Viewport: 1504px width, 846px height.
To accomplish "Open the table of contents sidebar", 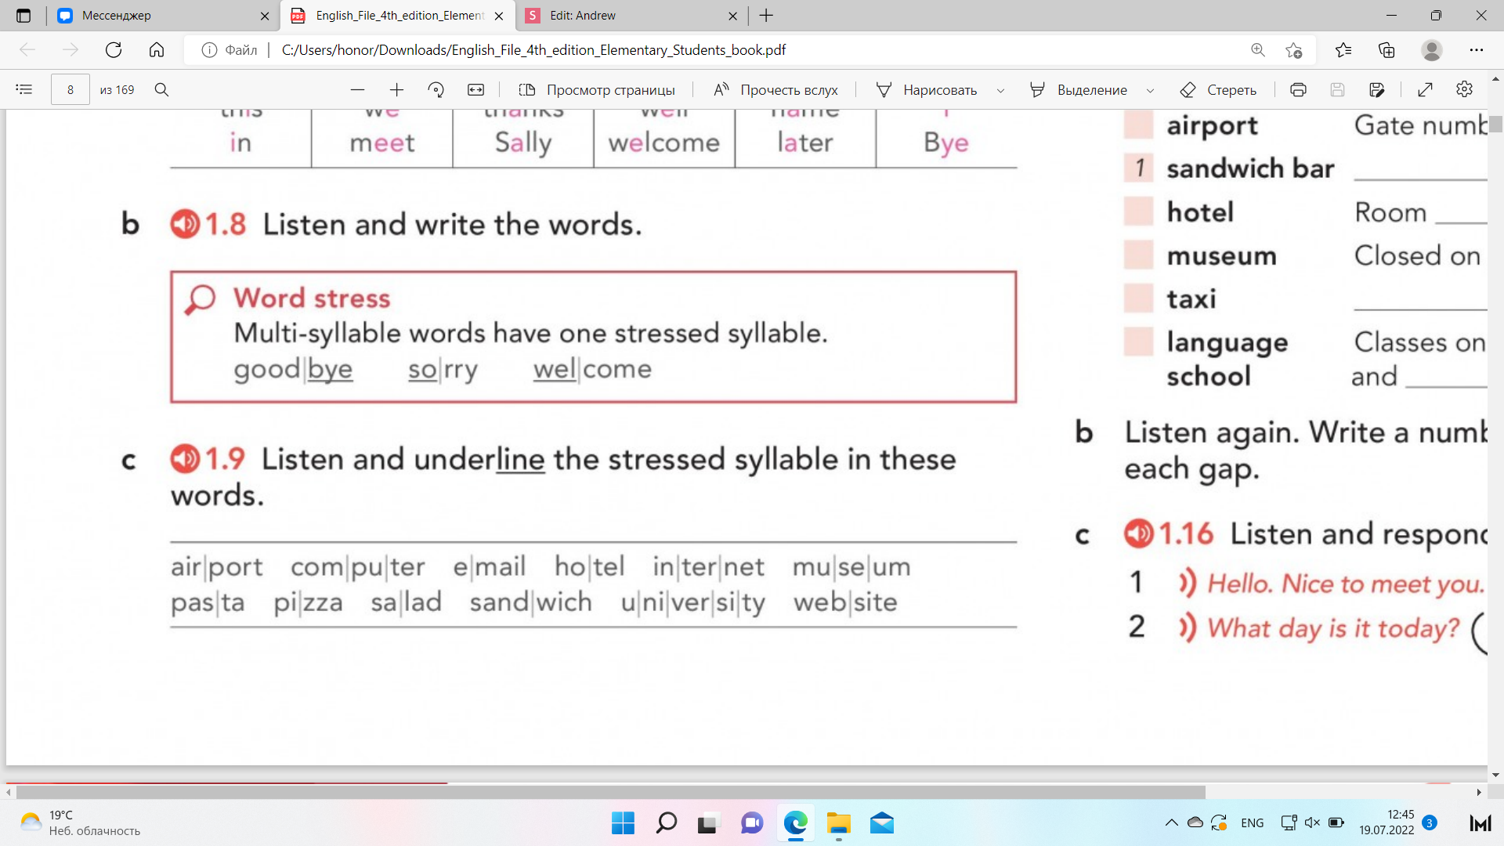I will (x=23, y=89).
